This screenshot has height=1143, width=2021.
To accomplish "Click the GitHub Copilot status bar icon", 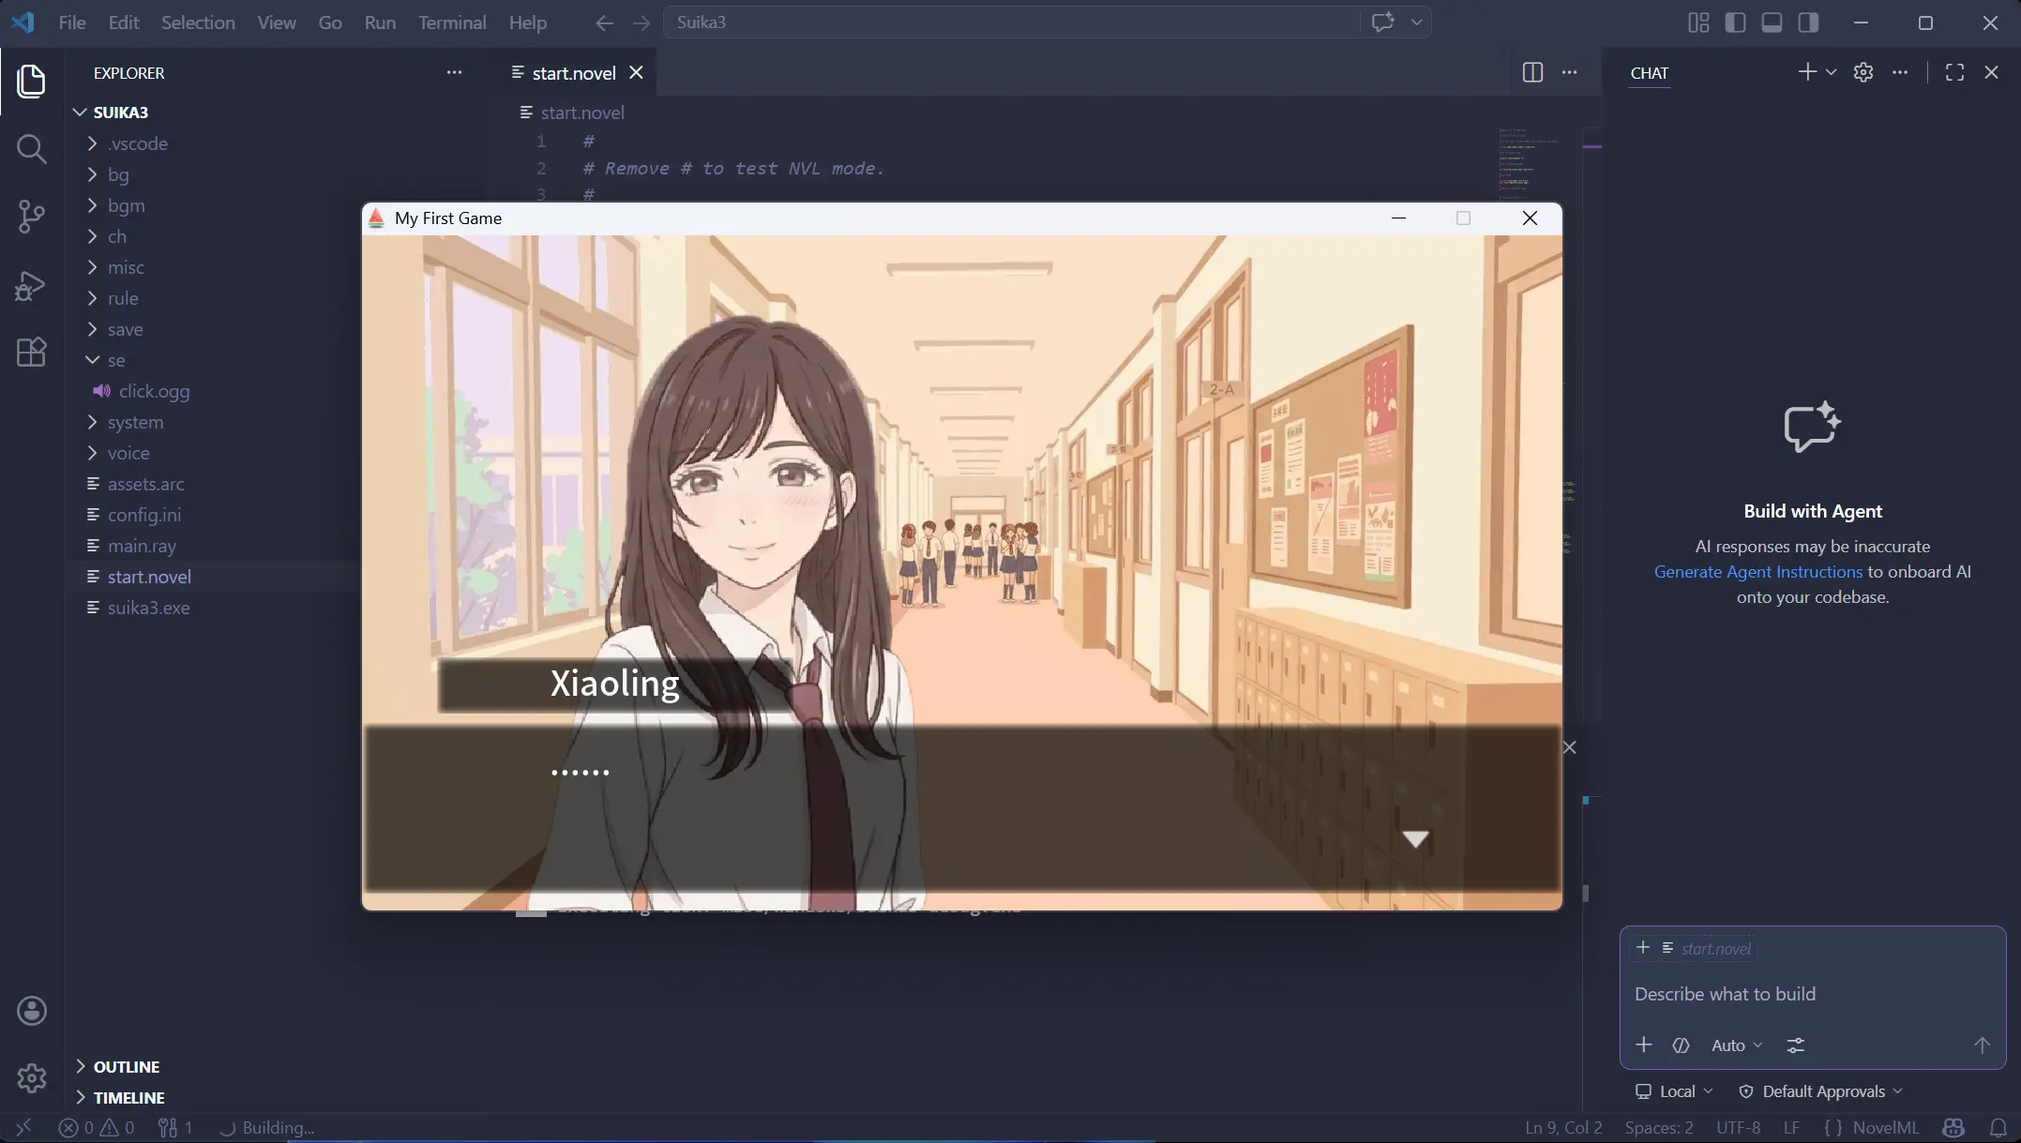I will click(x=1953, y=1127).
